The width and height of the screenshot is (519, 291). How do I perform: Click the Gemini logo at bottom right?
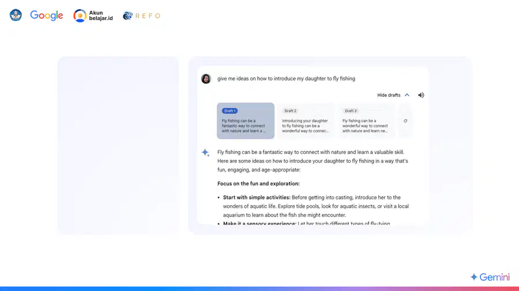click(x=490, y=277)
